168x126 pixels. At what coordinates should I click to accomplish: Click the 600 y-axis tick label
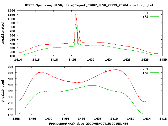coord(12,35)
